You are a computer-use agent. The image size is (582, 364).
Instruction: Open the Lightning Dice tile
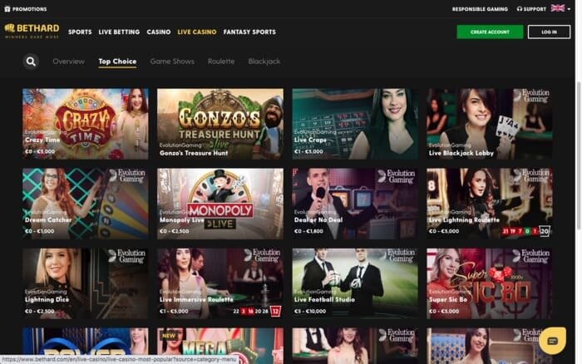(x=86, y=283)
